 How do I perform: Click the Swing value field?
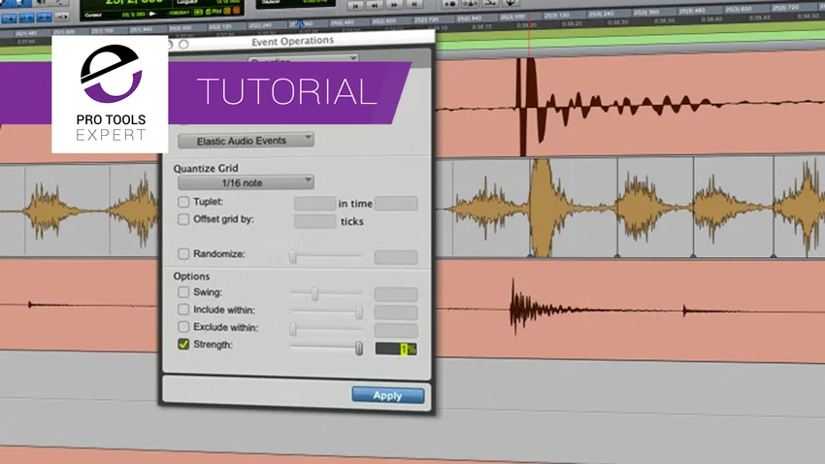pyautogui.click(x=396, y=294)
